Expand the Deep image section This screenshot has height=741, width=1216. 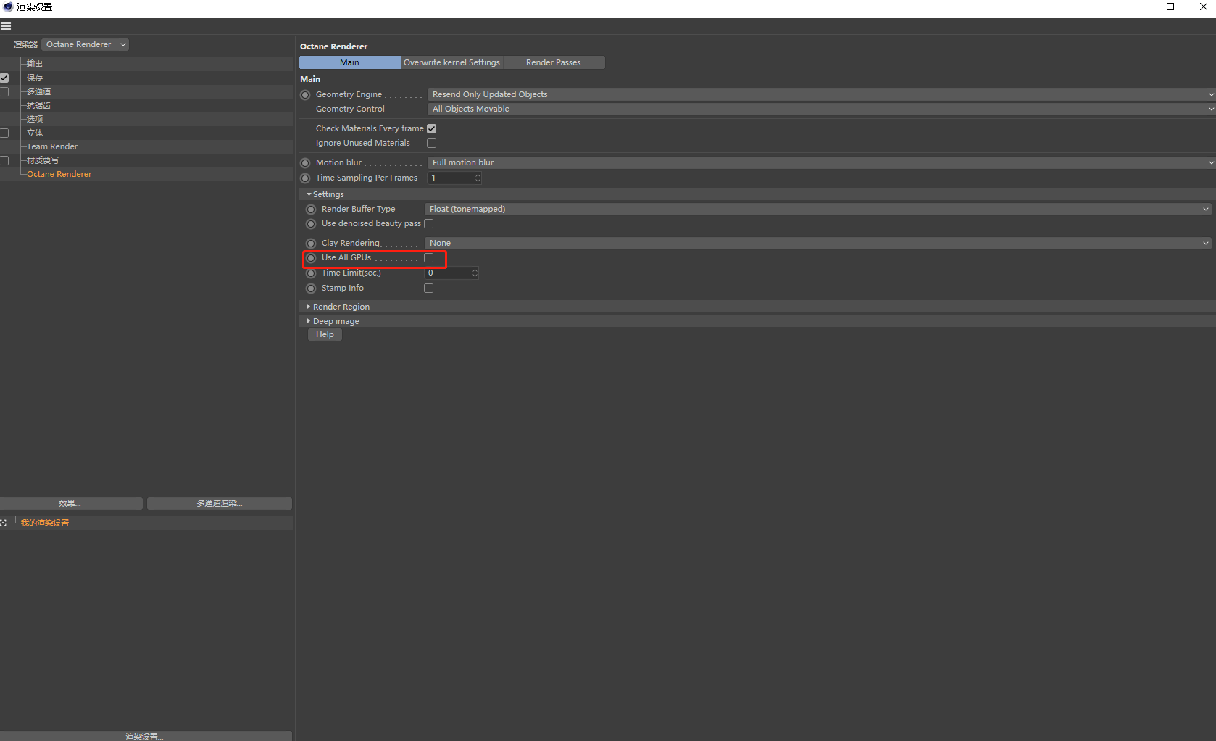point(309,321)
